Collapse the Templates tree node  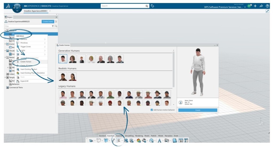tap(5, 77)
